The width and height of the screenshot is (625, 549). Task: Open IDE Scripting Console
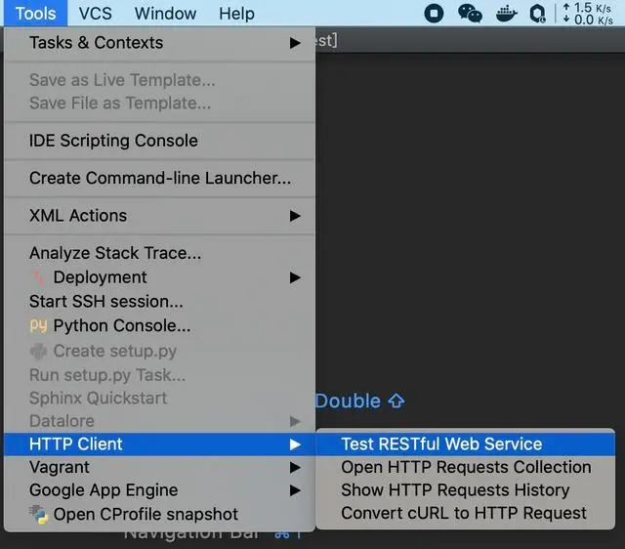point(159,141)
